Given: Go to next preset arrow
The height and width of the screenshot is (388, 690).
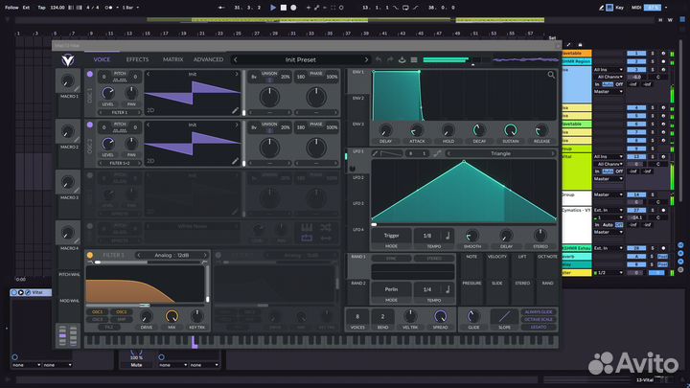Looking at the screenshot, I should [x=366, y=59].
